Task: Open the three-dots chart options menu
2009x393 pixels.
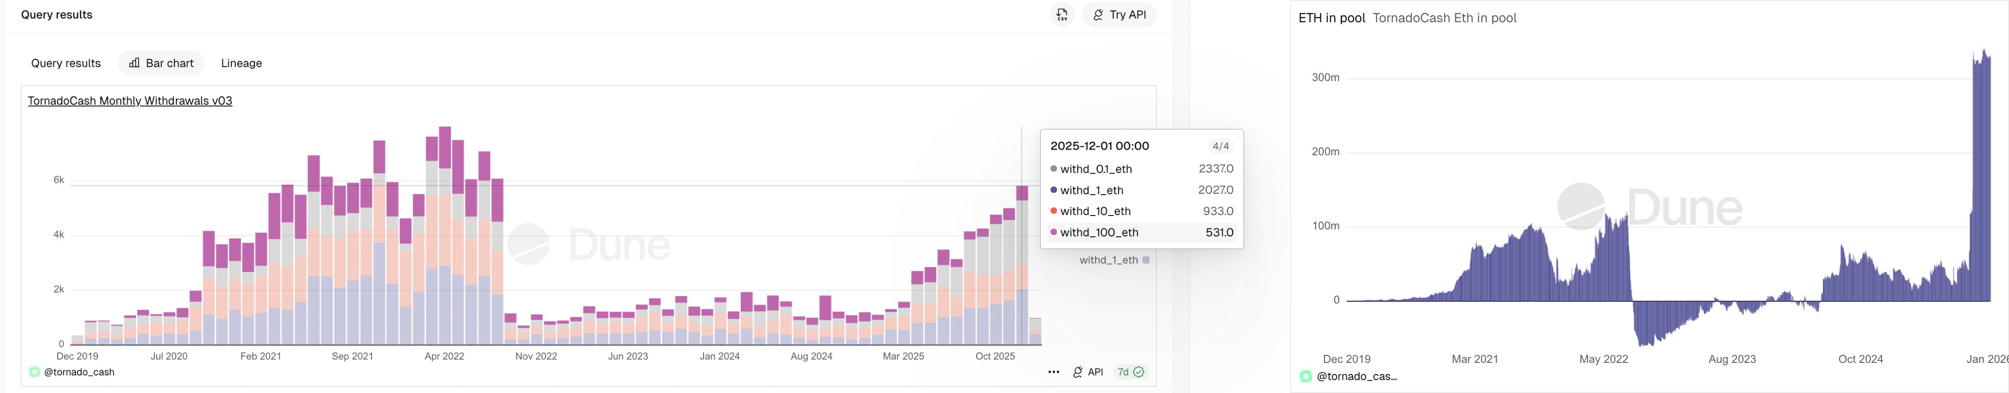Action: [x=1054, y=372]
